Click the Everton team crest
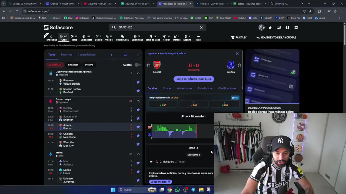 point(231,65)
